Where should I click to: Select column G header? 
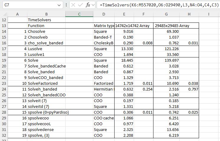(166, 14)
